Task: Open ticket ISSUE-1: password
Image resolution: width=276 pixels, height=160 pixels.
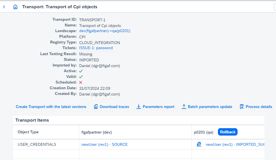Action: point(96,48)
